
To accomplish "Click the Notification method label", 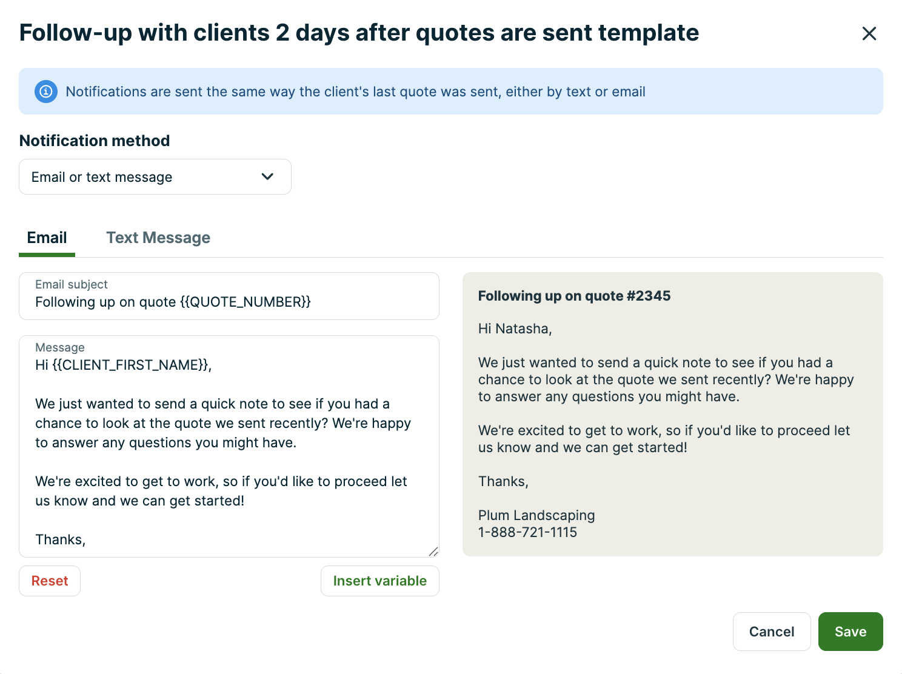I will (x=95, y=141).
